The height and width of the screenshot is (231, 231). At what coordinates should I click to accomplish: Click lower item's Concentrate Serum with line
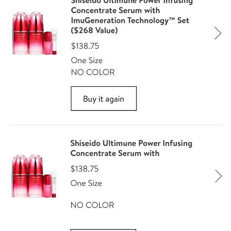click(115, 153)
